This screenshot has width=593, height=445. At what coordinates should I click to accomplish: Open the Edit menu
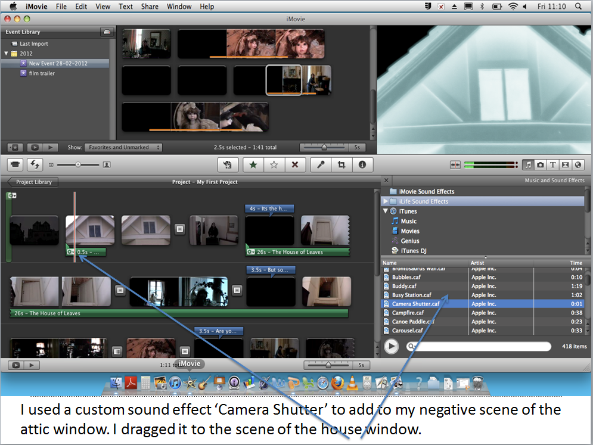pyautogui.click(x=81, y=7)
